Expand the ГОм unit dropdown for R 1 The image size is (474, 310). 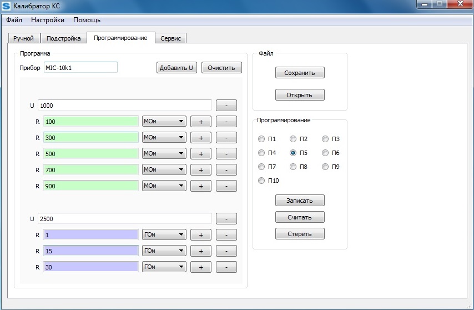coord(164,235)
